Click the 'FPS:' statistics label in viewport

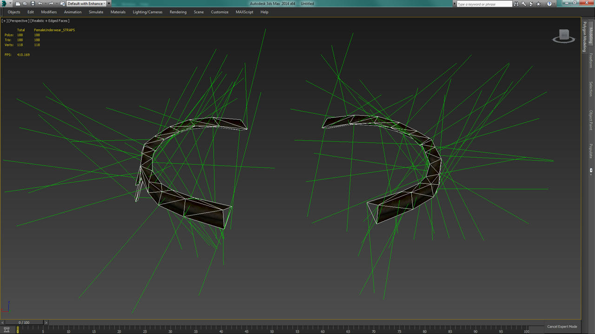tap(8, 55)
